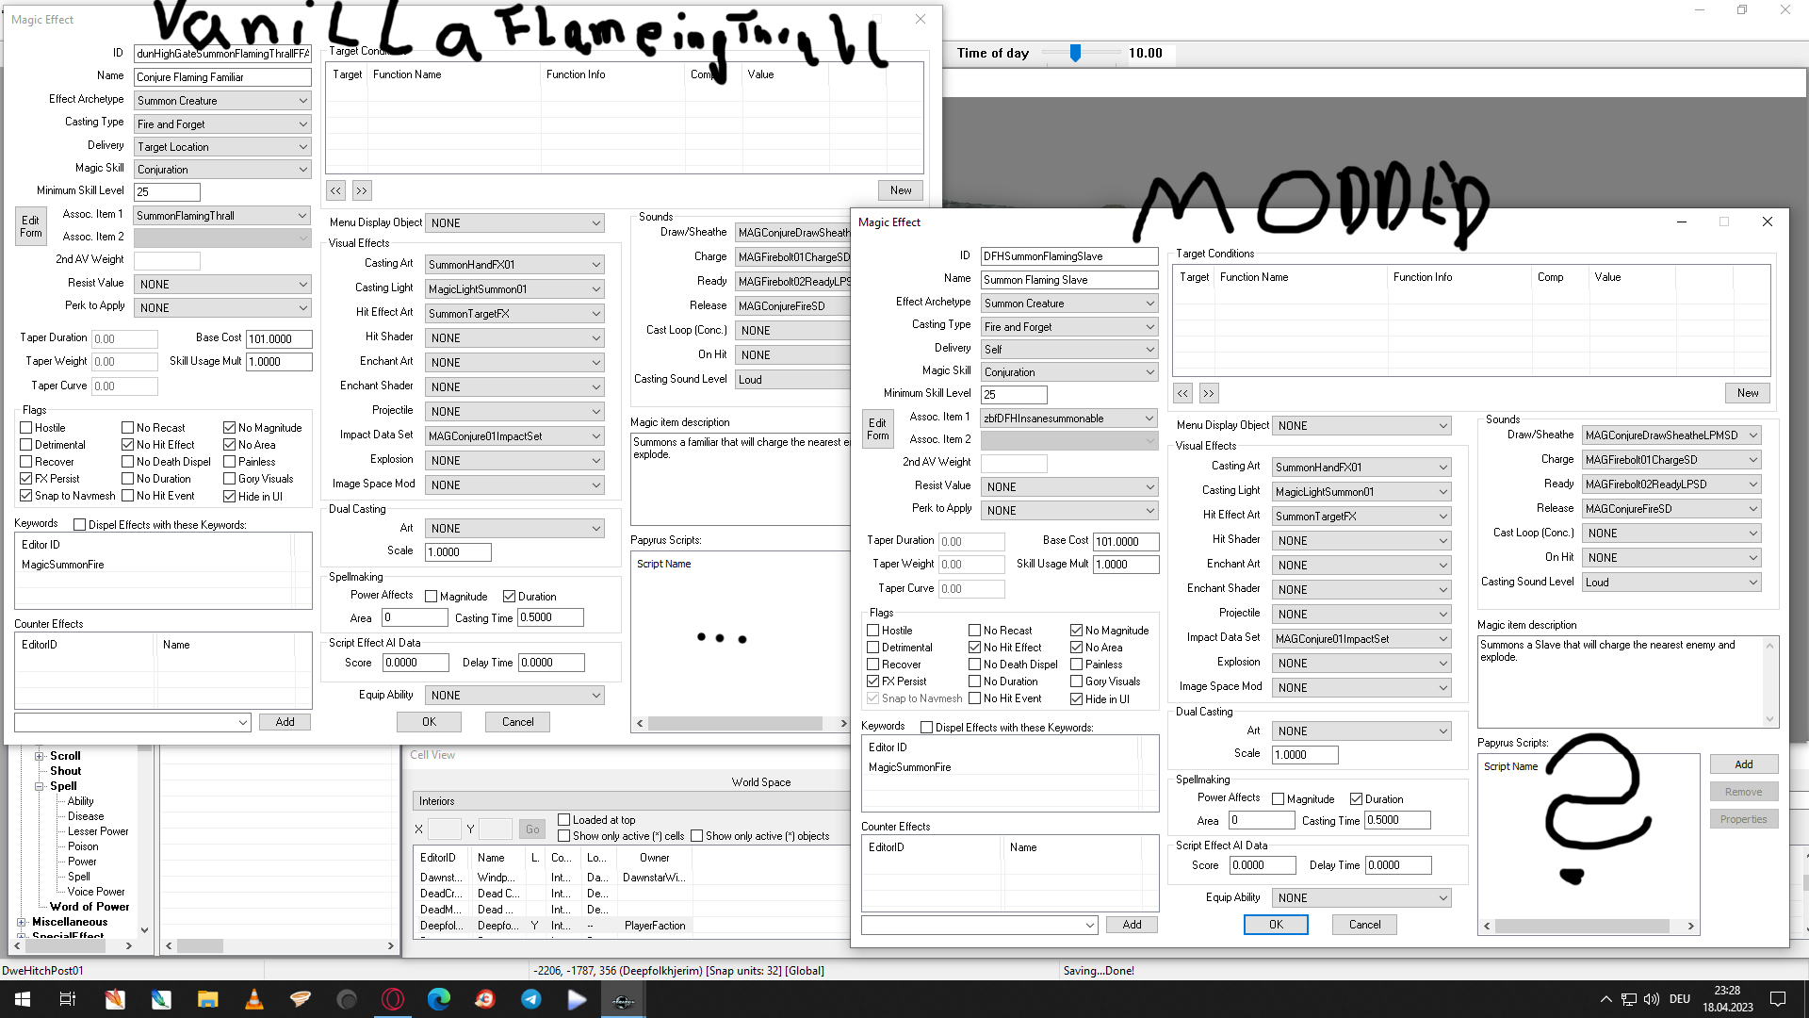1809x1018 pixels.
Task: Open the network status tray icon
Action: [x=1628, y=999]
